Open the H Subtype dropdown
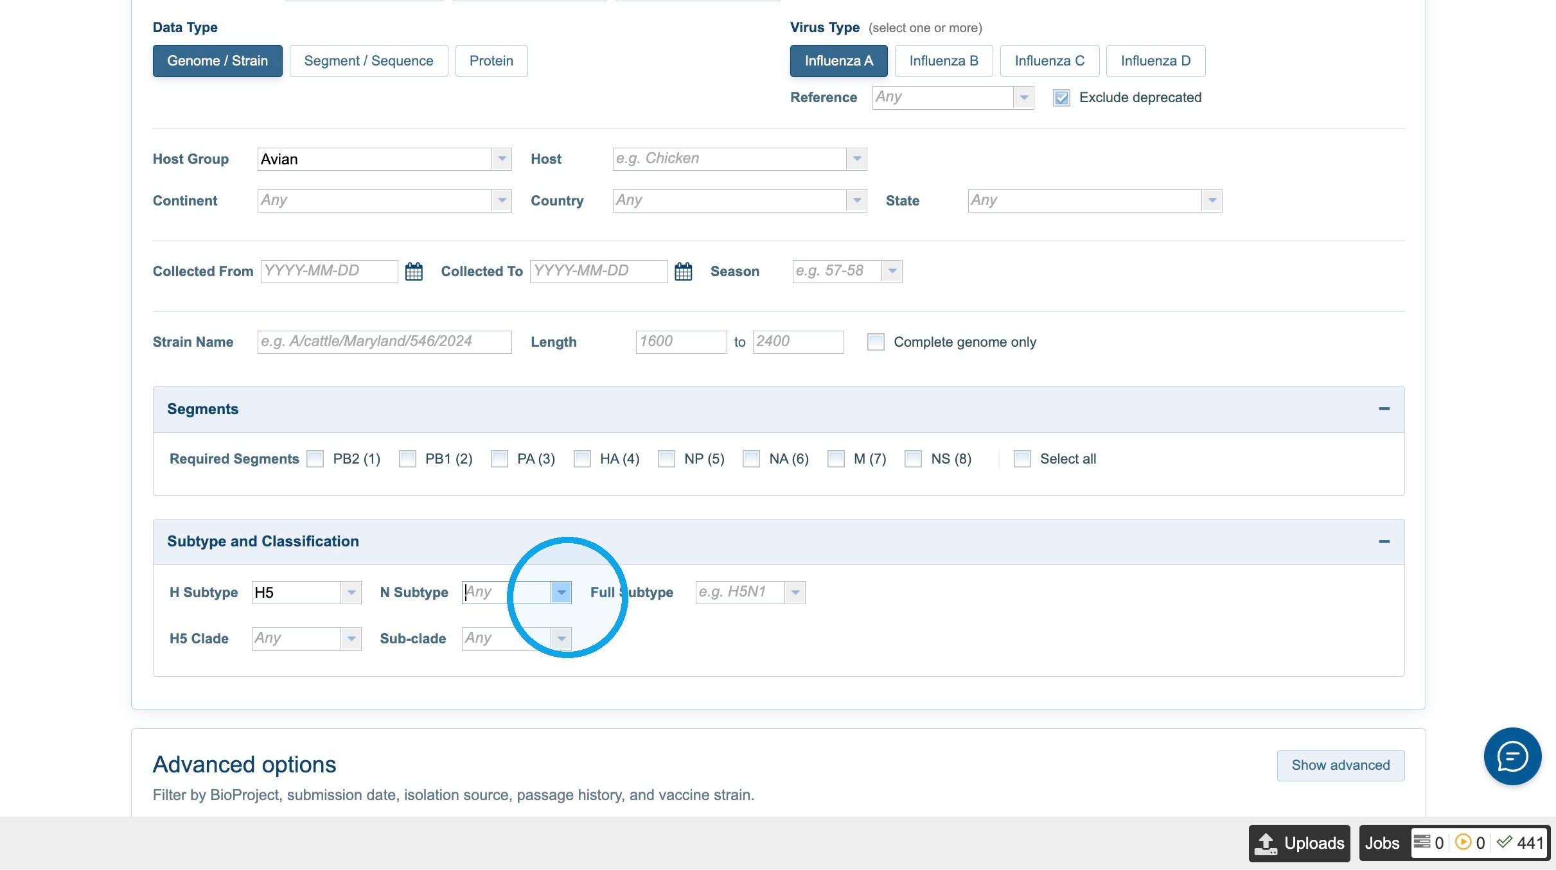The width and height of the screenshot is (1556, 870). (351, 593)
